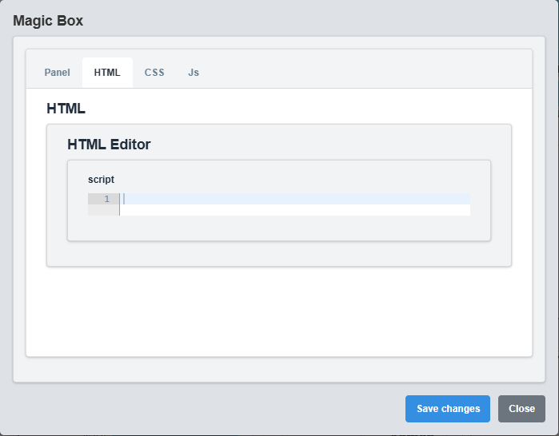The image size is (559, 436).
Task: Click the Save changes button
Action: coord(448,409)
